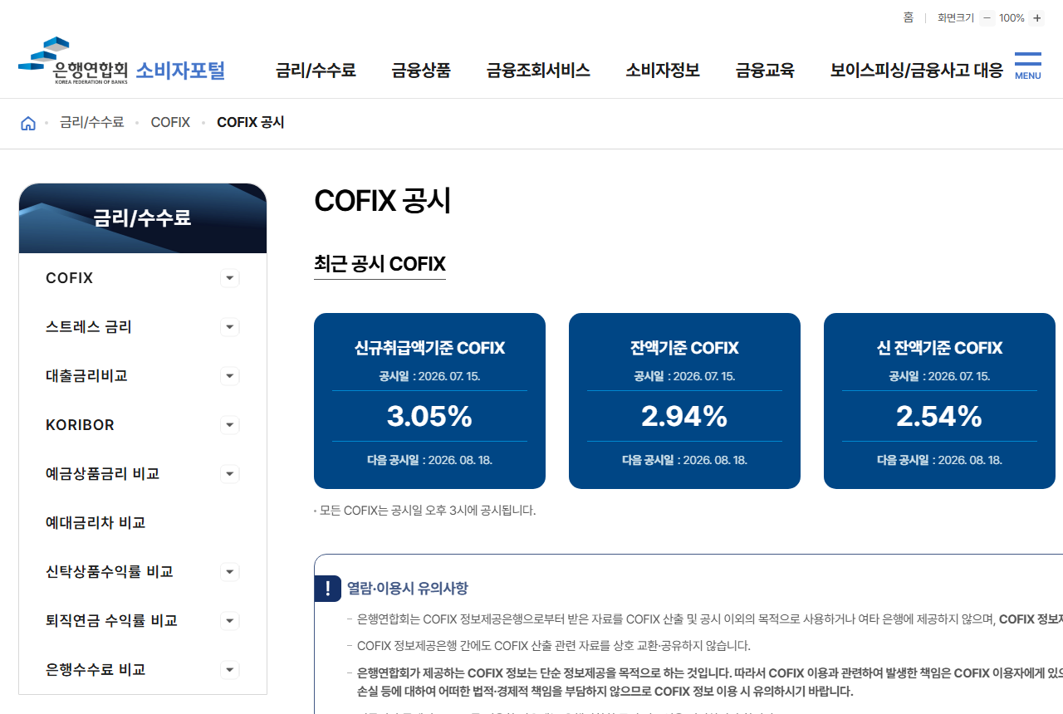Expand the 스트레스 금리 sidebar section
Image resolution: width=1063 pixels, height=714 pixels.
pyautogui.click(x=230, y=327)
